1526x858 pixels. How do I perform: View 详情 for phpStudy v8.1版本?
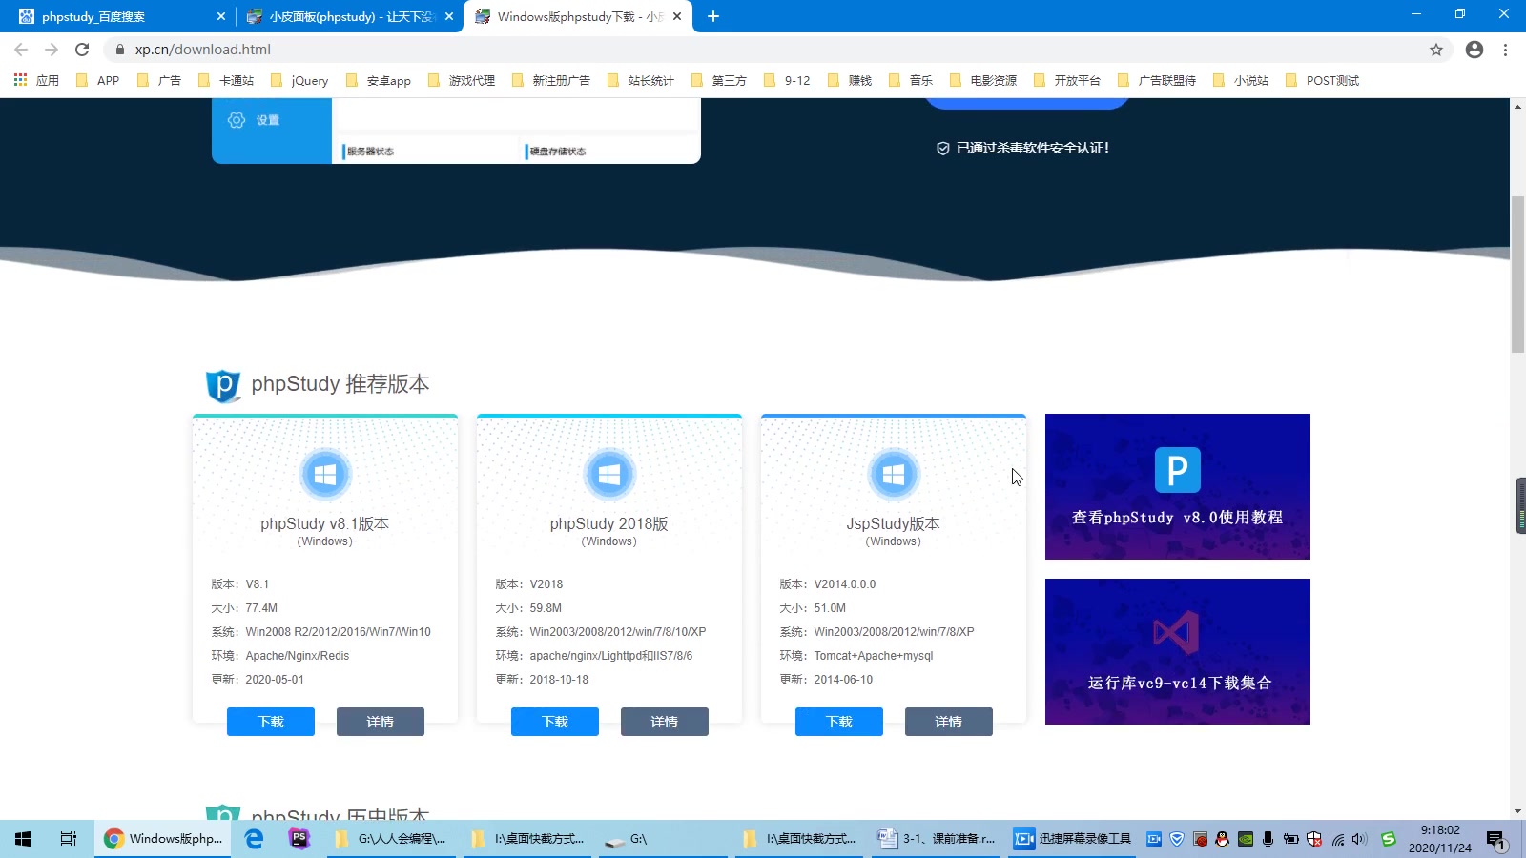[x=381, y=722]
